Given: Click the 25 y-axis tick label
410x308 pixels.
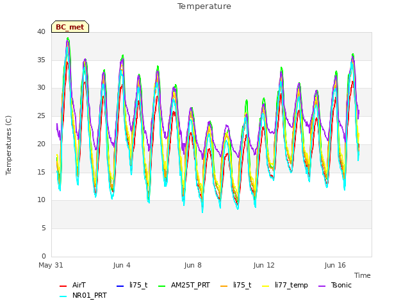Looking at the screenshot, I should [41, 116].
